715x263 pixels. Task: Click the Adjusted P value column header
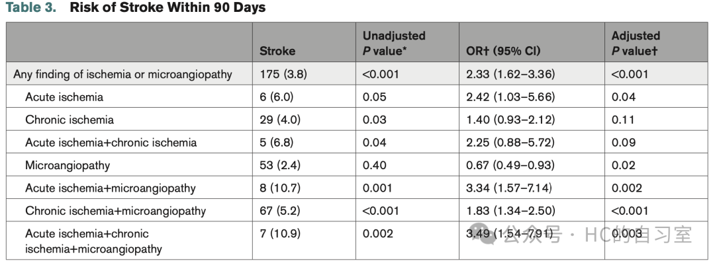click(x=636, y=43)
